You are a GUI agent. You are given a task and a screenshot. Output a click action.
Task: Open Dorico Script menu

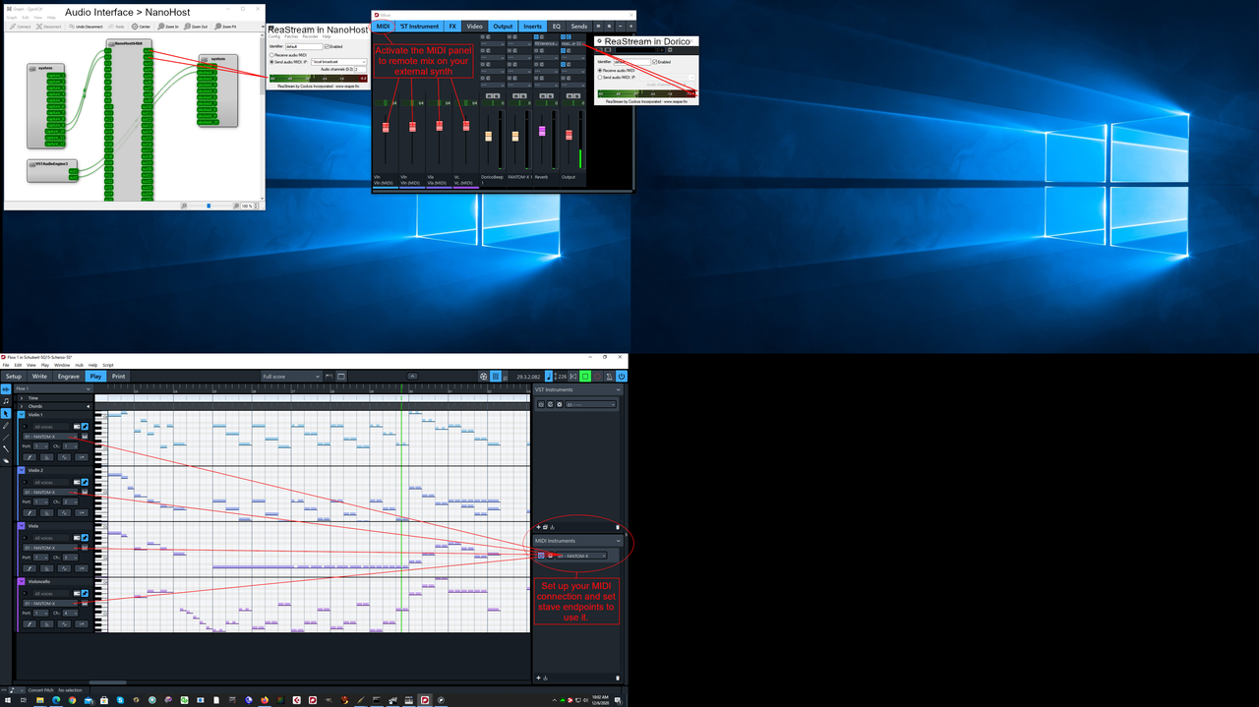108,365
